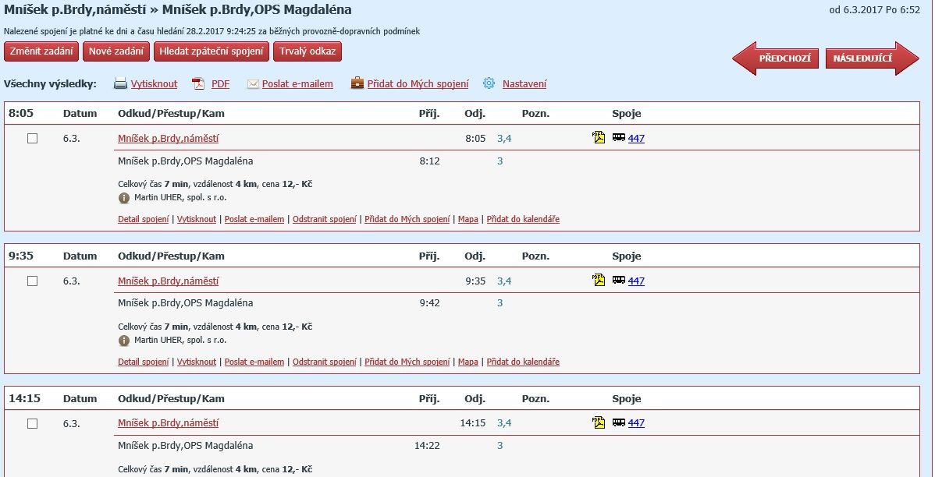This screenshot has width=935, height=477.
Task: Click the PDF icon in results toolbar
Action: point(198,84)
